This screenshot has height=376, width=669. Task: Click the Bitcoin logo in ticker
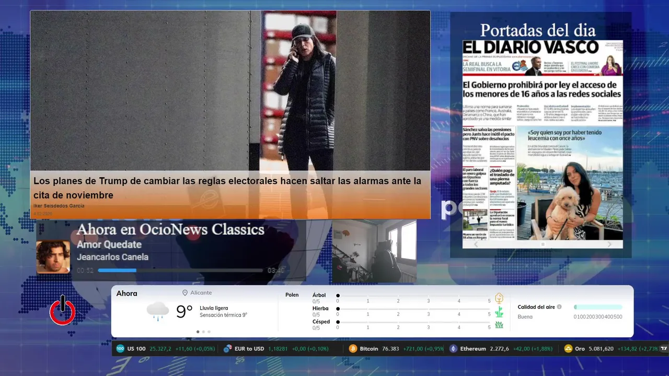[353, 349]
